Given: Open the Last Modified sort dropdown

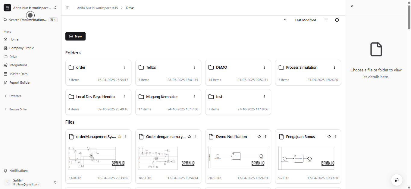Looking at the screenshot, I should pos(306,20).
